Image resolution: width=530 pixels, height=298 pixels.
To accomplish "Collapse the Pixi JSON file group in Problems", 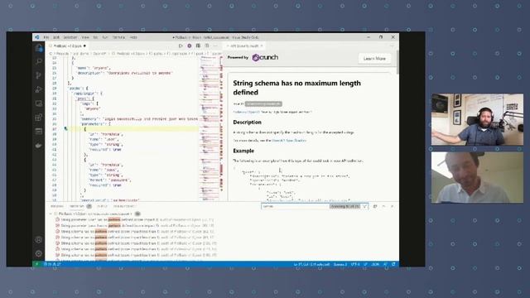I will tap(51, 214).
